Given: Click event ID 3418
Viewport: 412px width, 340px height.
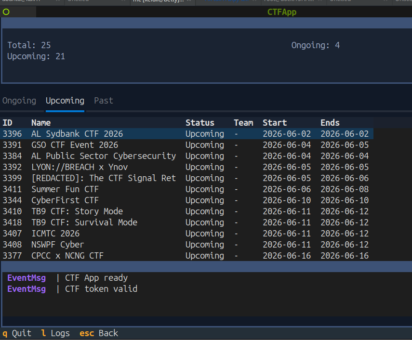Looking at the screenshot, I should [x=12, y=222].
